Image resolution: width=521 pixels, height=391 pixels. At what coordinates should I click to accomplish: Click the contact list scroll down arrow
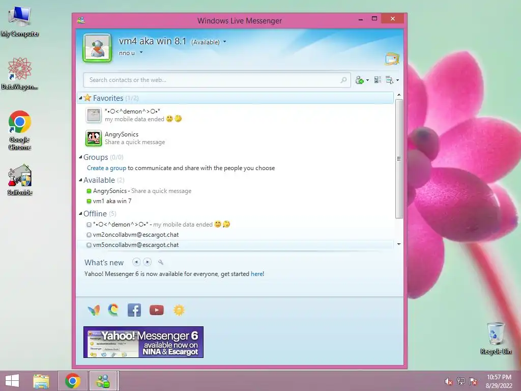[399, 244]
